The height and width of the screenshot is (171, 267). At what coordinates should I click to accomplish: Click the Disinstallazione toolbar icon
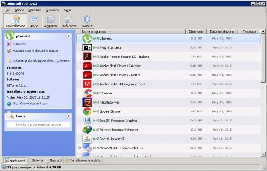click(x=15, y=20)
